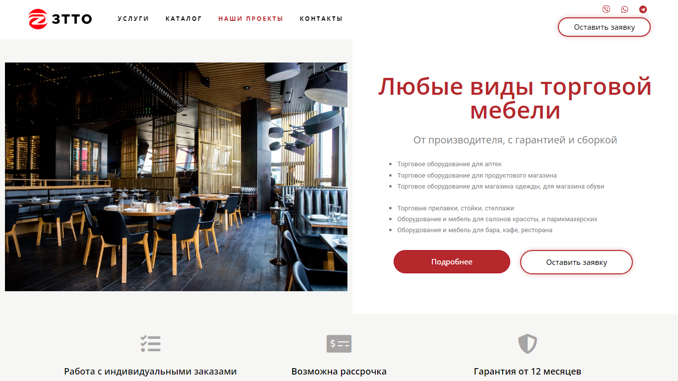678x381 pixels.
Task: Click the Любые виды торговой мебели heading
Action: coord(515,98)
